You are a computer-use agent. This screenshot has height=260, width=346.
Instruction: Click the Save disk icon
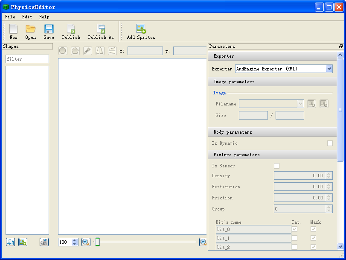point(49,29)
